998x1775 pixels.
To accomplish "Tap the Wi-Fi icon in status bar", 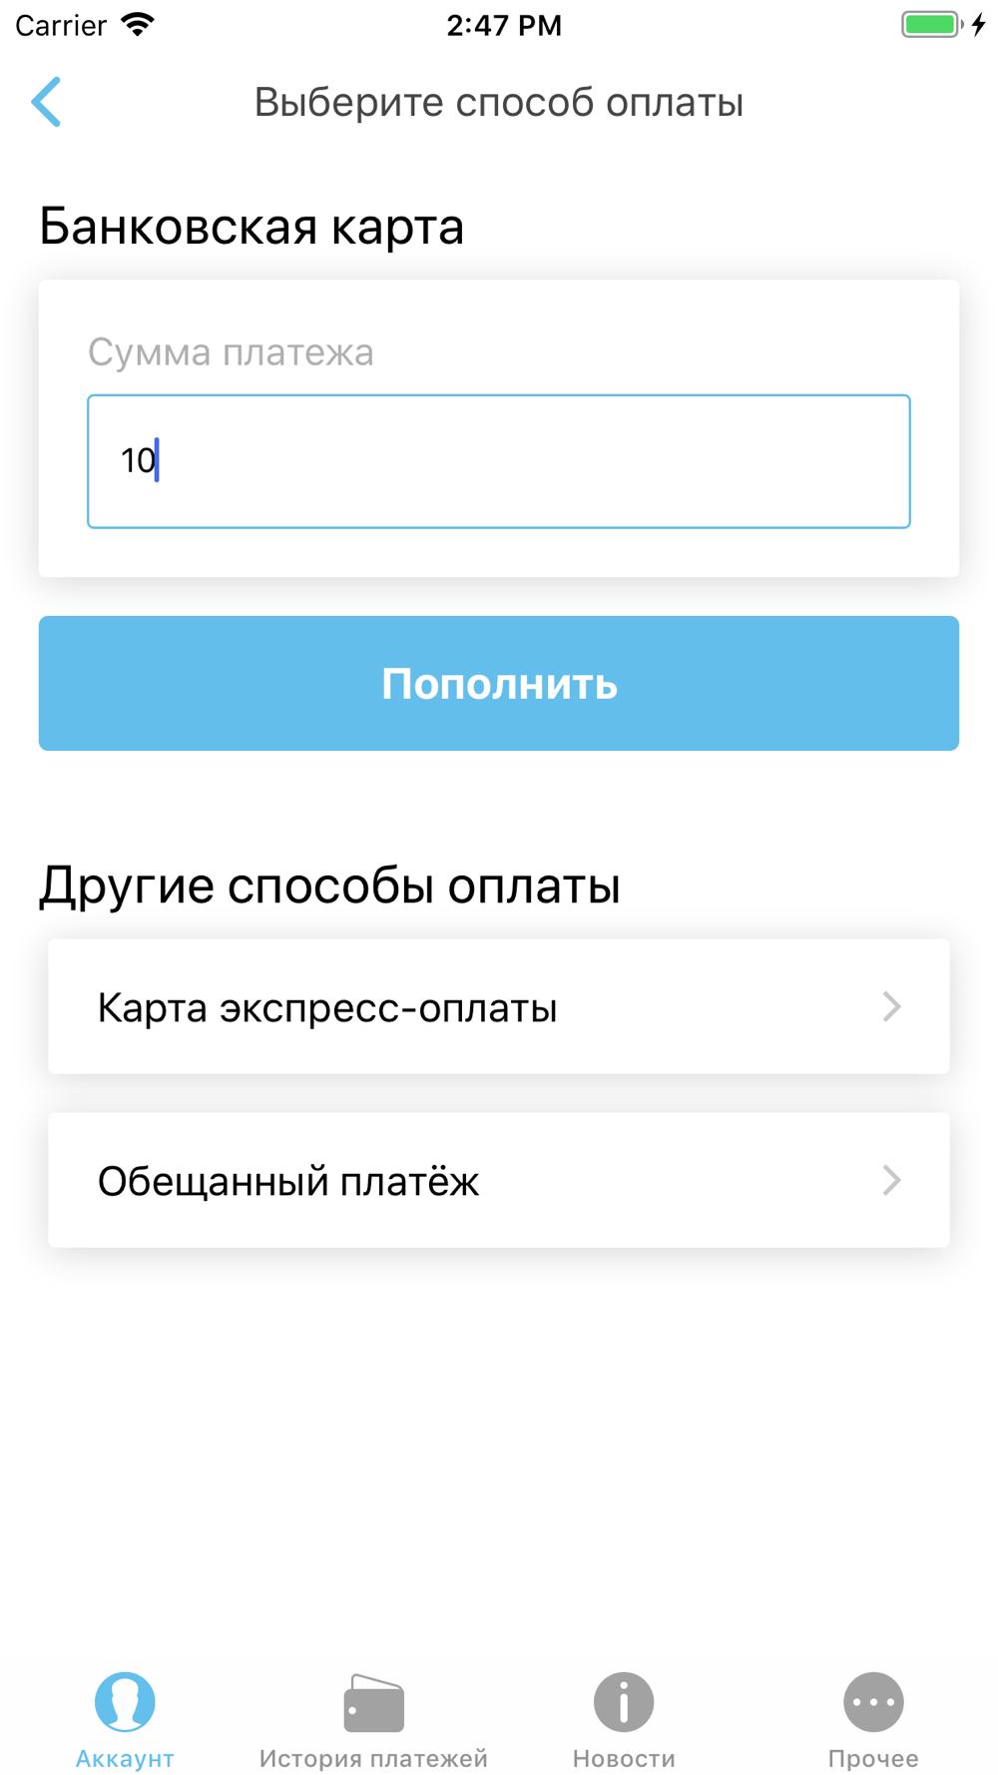I will (138, 25).
